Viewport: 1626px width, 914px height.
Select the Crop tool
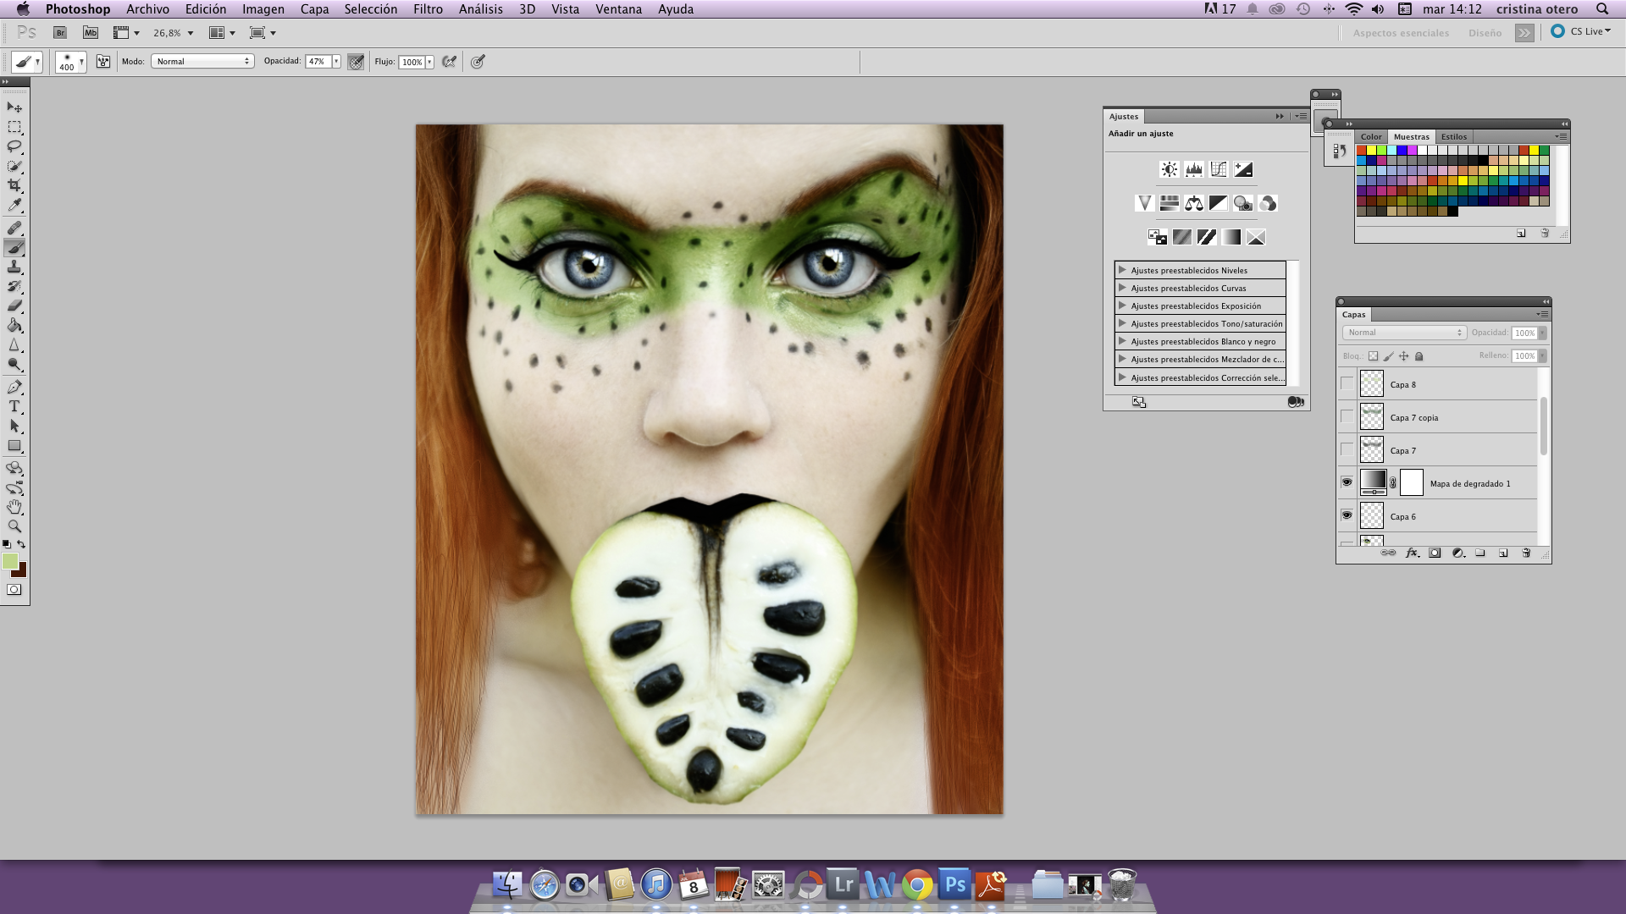tap(14, 185)
